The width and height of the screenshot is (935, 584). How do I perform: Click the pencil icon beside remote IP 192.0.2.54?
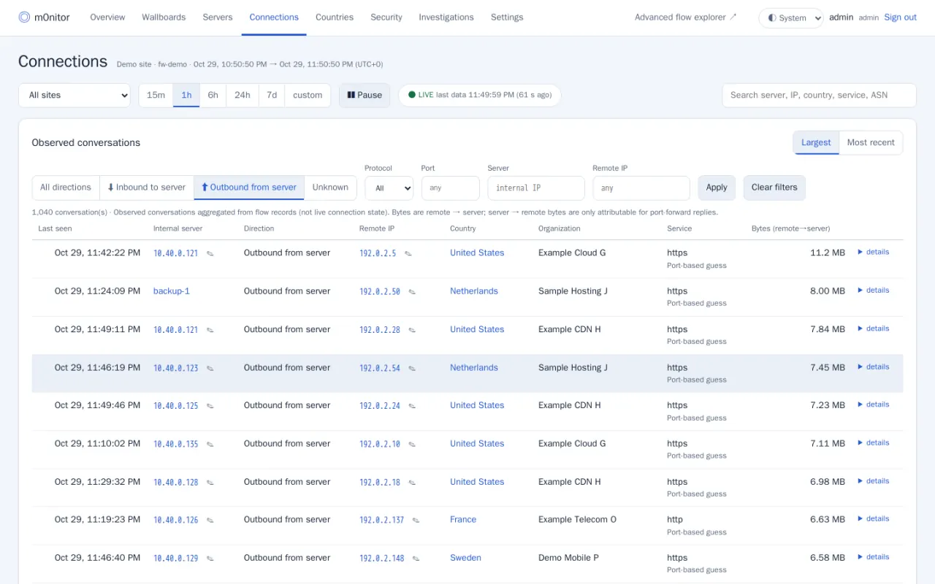coord(412,368)
